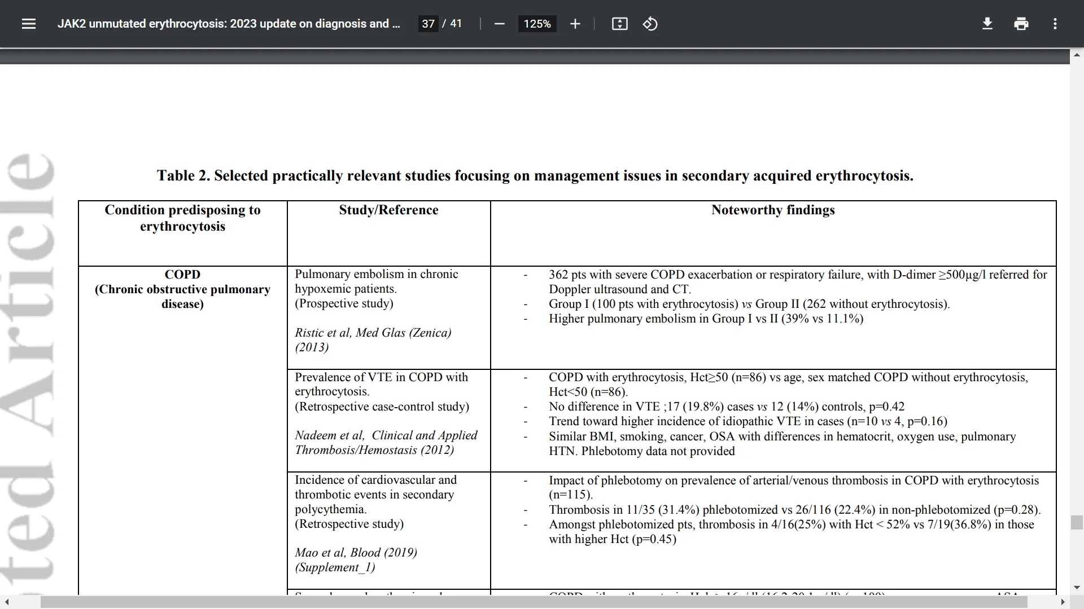Click '362 pts with severe COPD exacerbation' line
This screenshot has height=609, width=1084.
click(798, 282)
